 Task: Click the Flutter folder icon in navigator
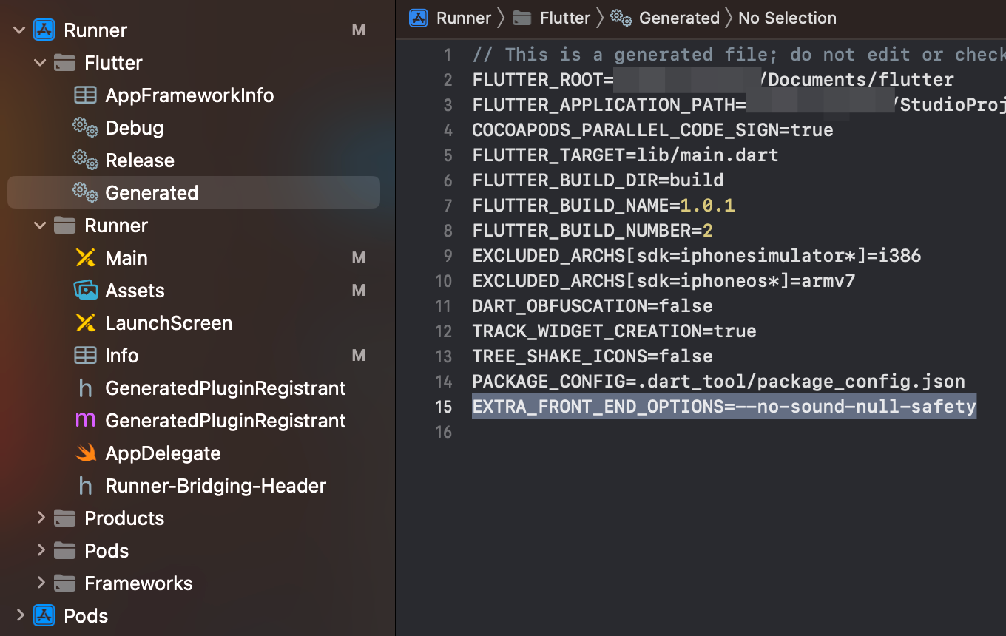[65, 63]
